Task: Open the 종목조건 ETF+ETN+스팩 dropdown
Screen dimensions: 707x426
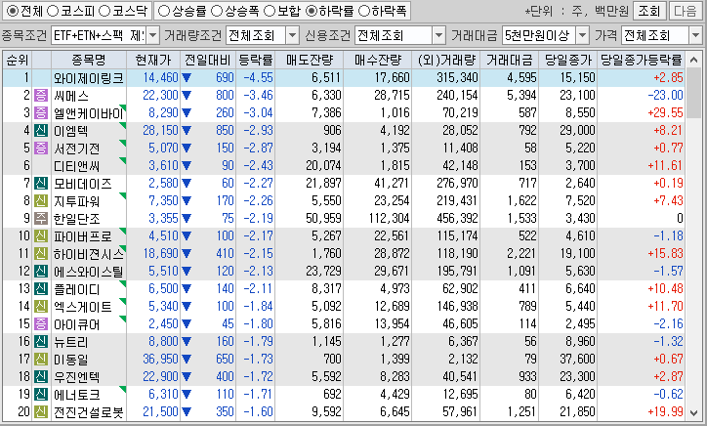Action: (153, 35)
